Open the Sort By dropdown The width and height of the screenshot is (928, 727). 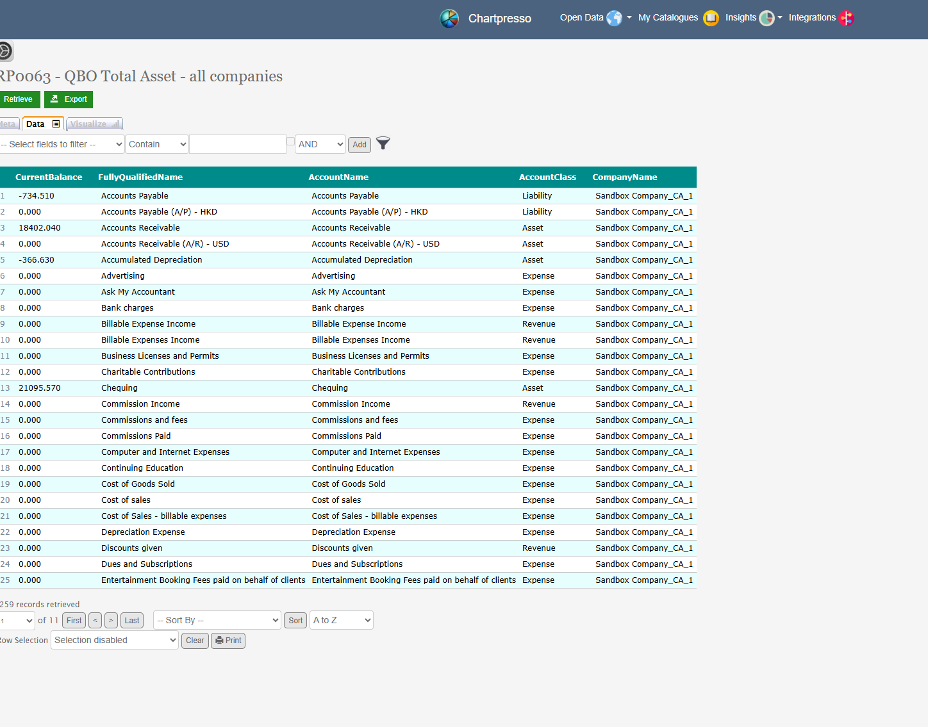coord(217,620)
